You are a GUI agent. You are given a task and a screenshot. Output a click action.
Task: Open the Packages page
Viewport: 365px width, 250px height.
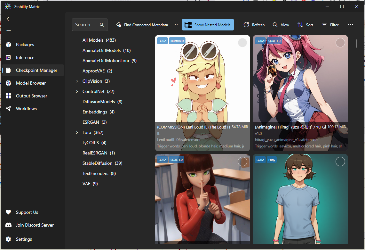[x=33, y=45]
